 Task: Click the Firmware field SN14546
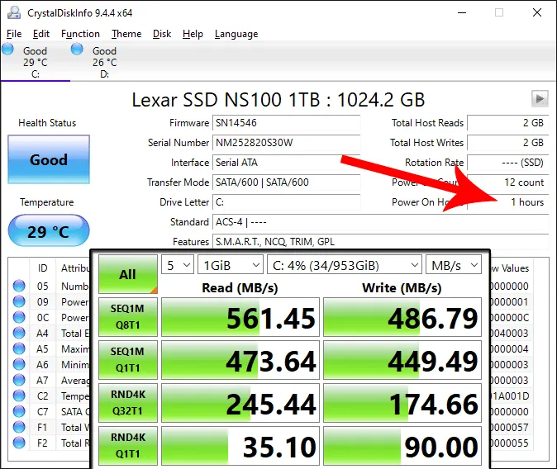tap(286, 123)
